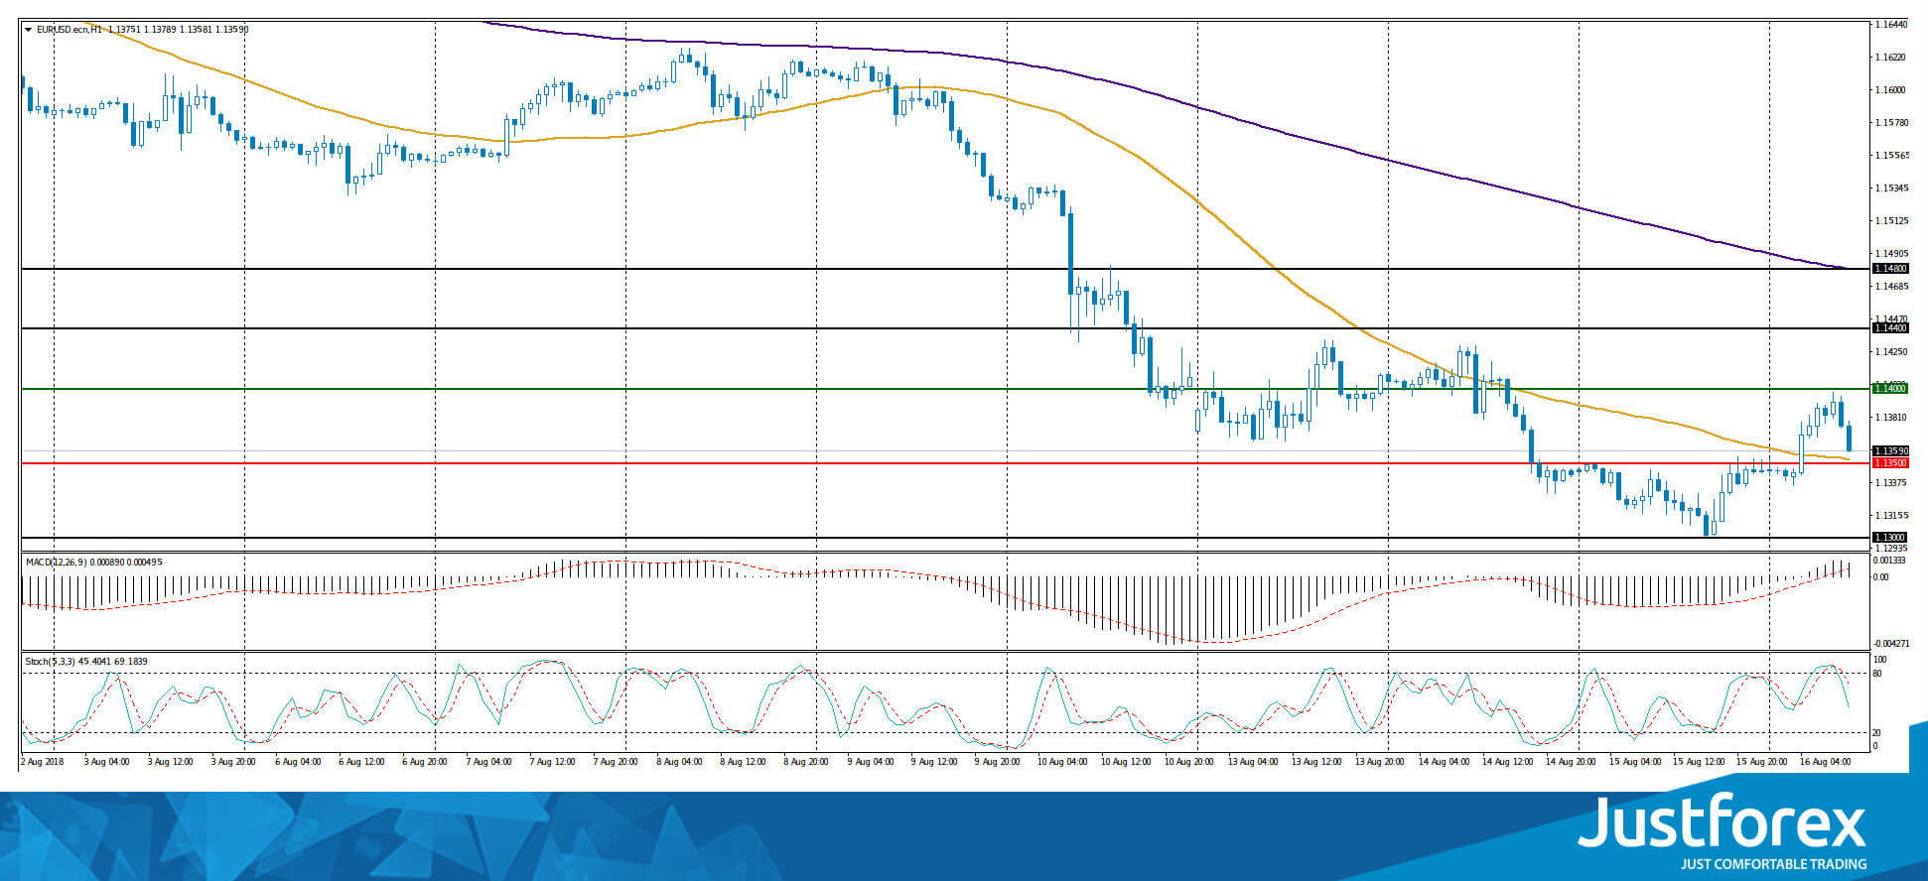
Task: Click the Just Comfortable Trading tagline
Action: 1773,864
